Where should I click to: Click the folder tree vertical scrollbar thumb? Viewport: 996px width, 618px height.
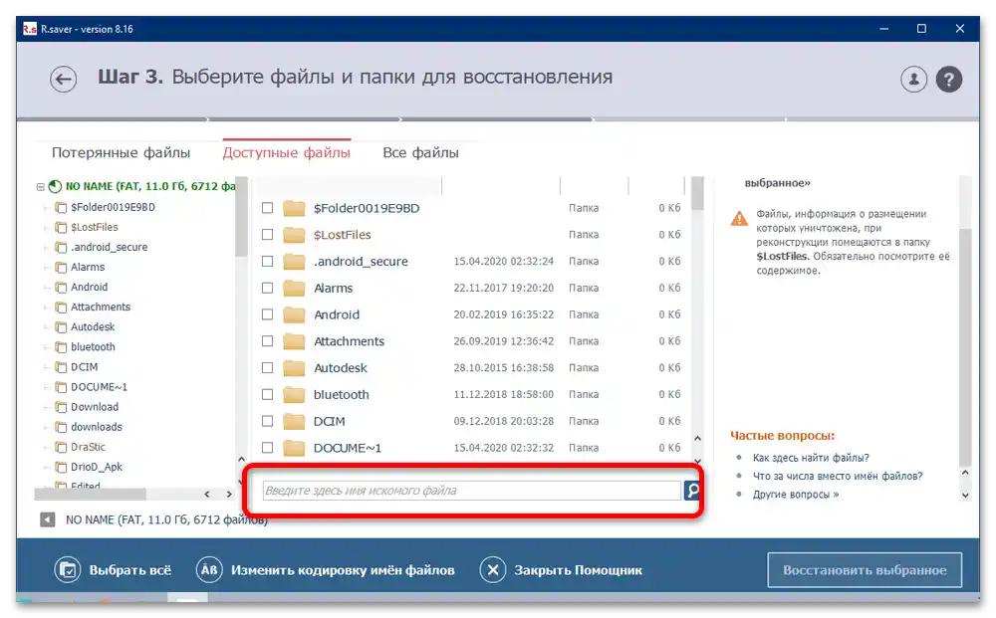click(241, 218)
